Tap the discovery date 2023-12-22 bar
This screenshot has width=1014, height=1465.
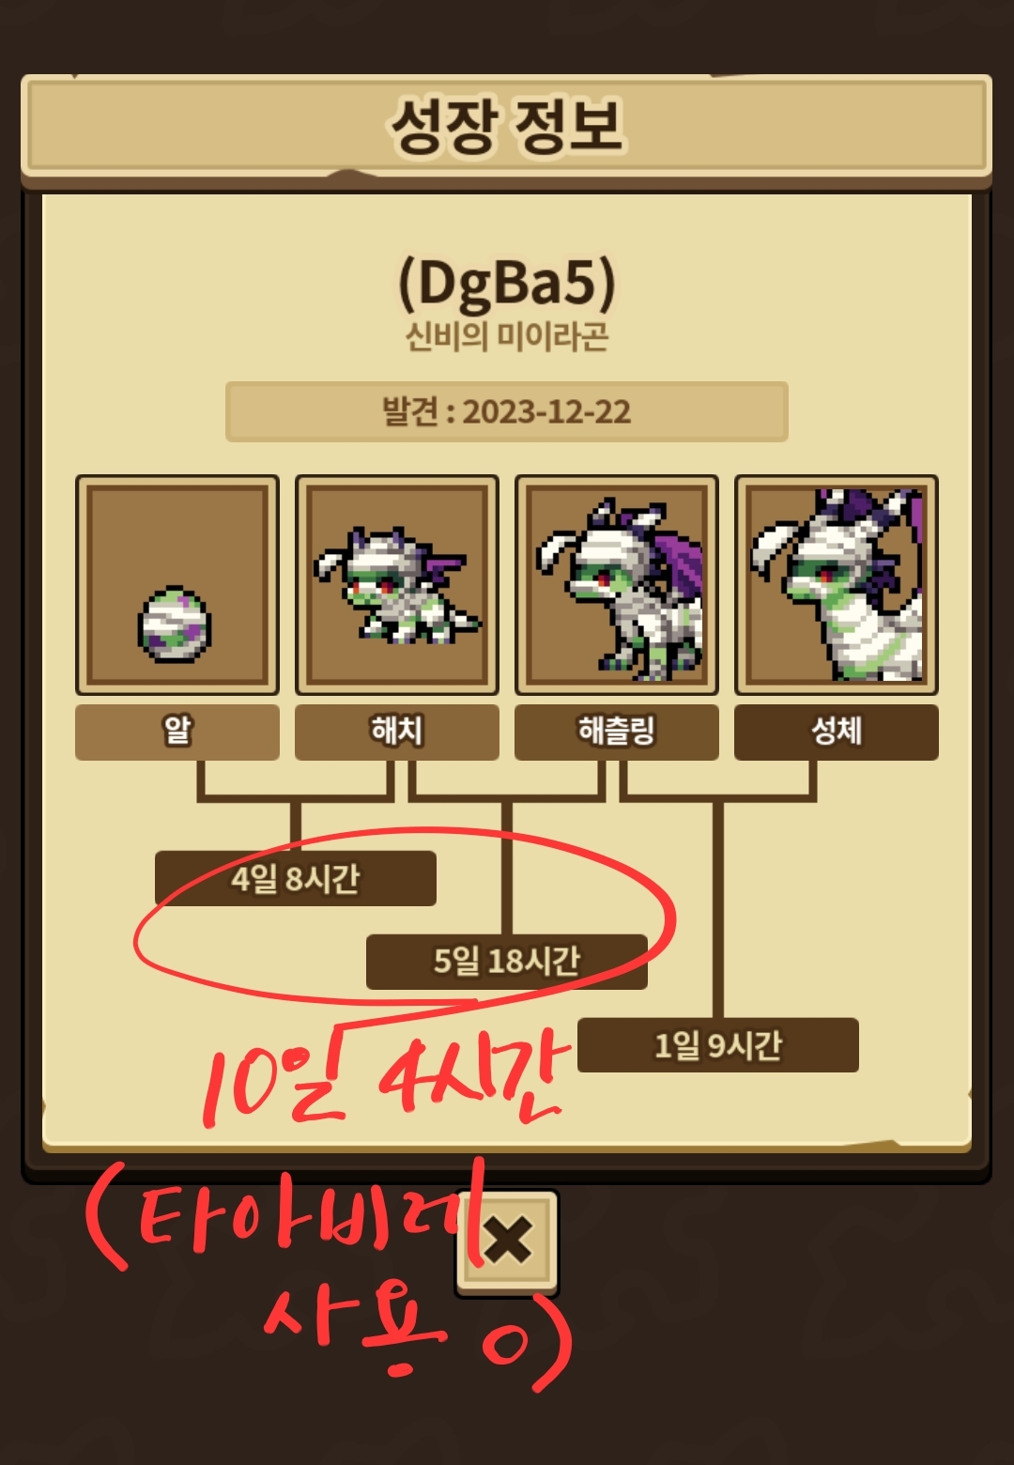[x=507, y=411]
